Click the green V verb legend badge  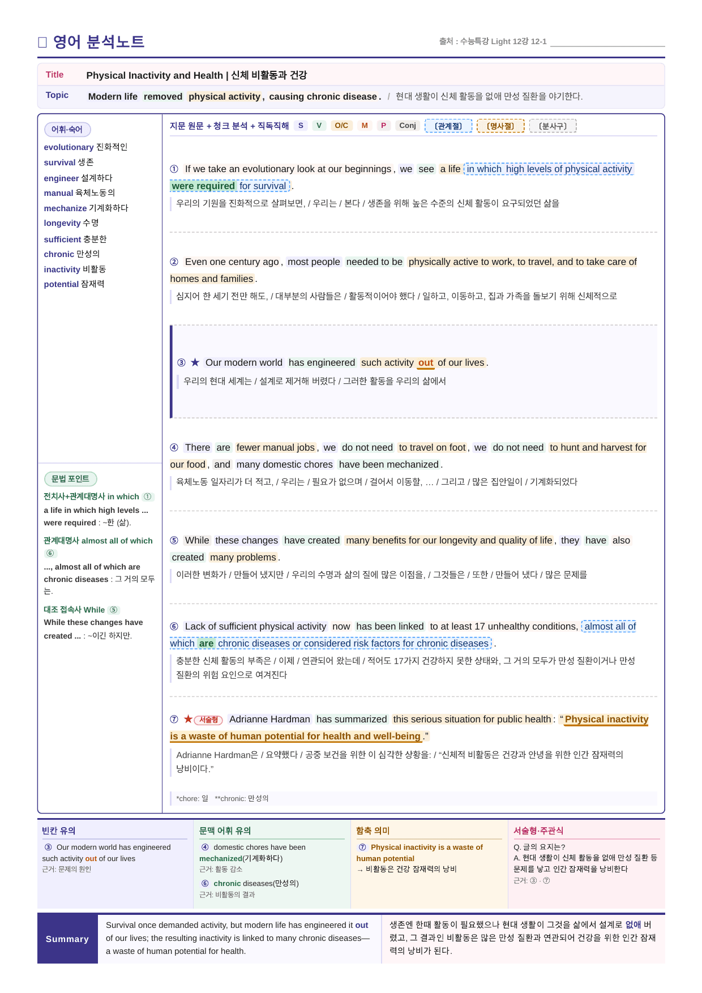319,126
